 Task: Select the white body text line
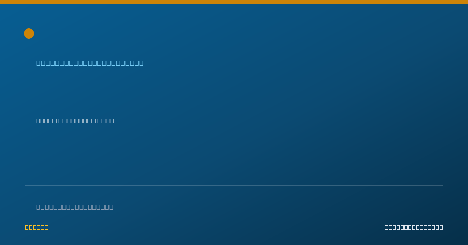[75, 121]
